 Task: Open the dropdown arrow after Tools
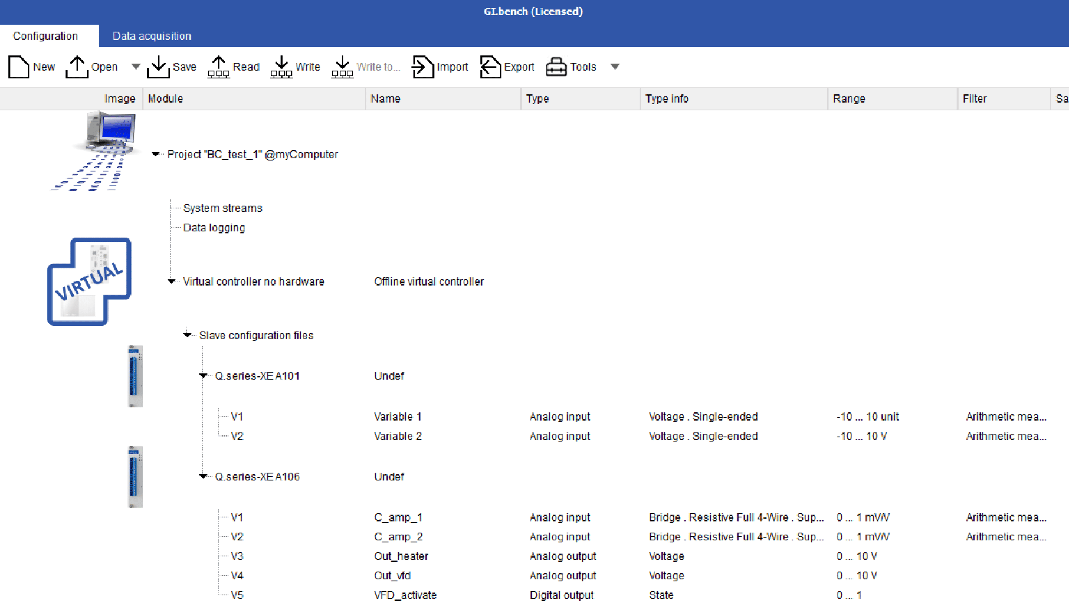pyautogui.click(x=615, y=67)
